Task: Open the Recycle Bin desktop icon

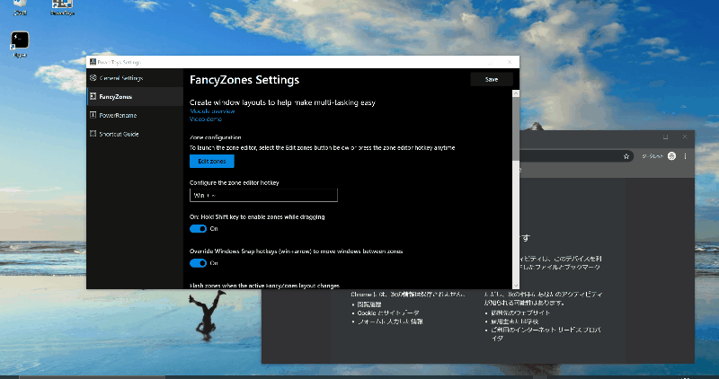Action: click(20, 6)
